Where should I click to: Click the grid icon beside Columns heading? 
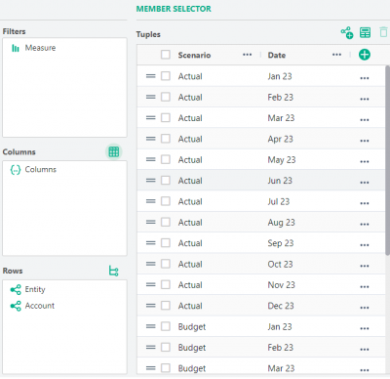click(x=114, y=151)
